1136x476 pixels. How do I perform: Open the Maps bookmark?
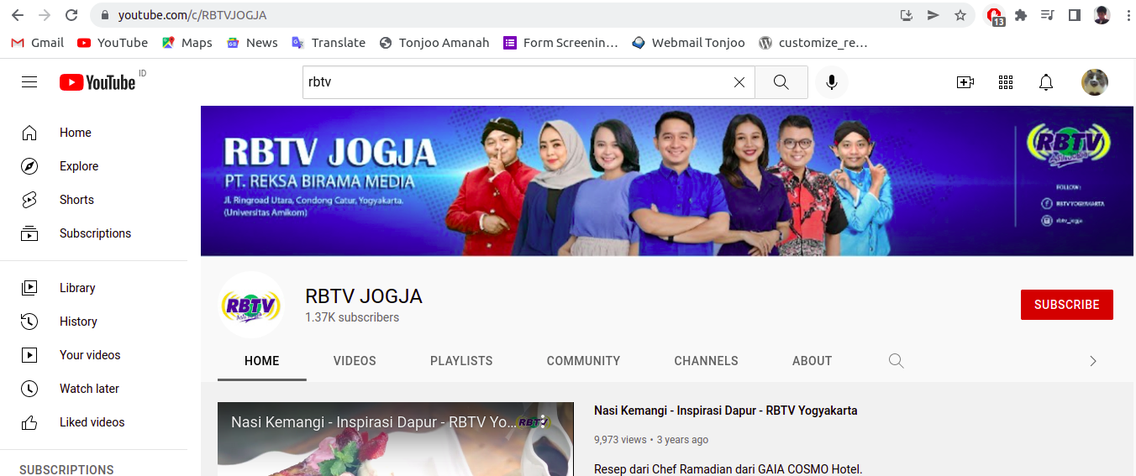coord(187,43)
